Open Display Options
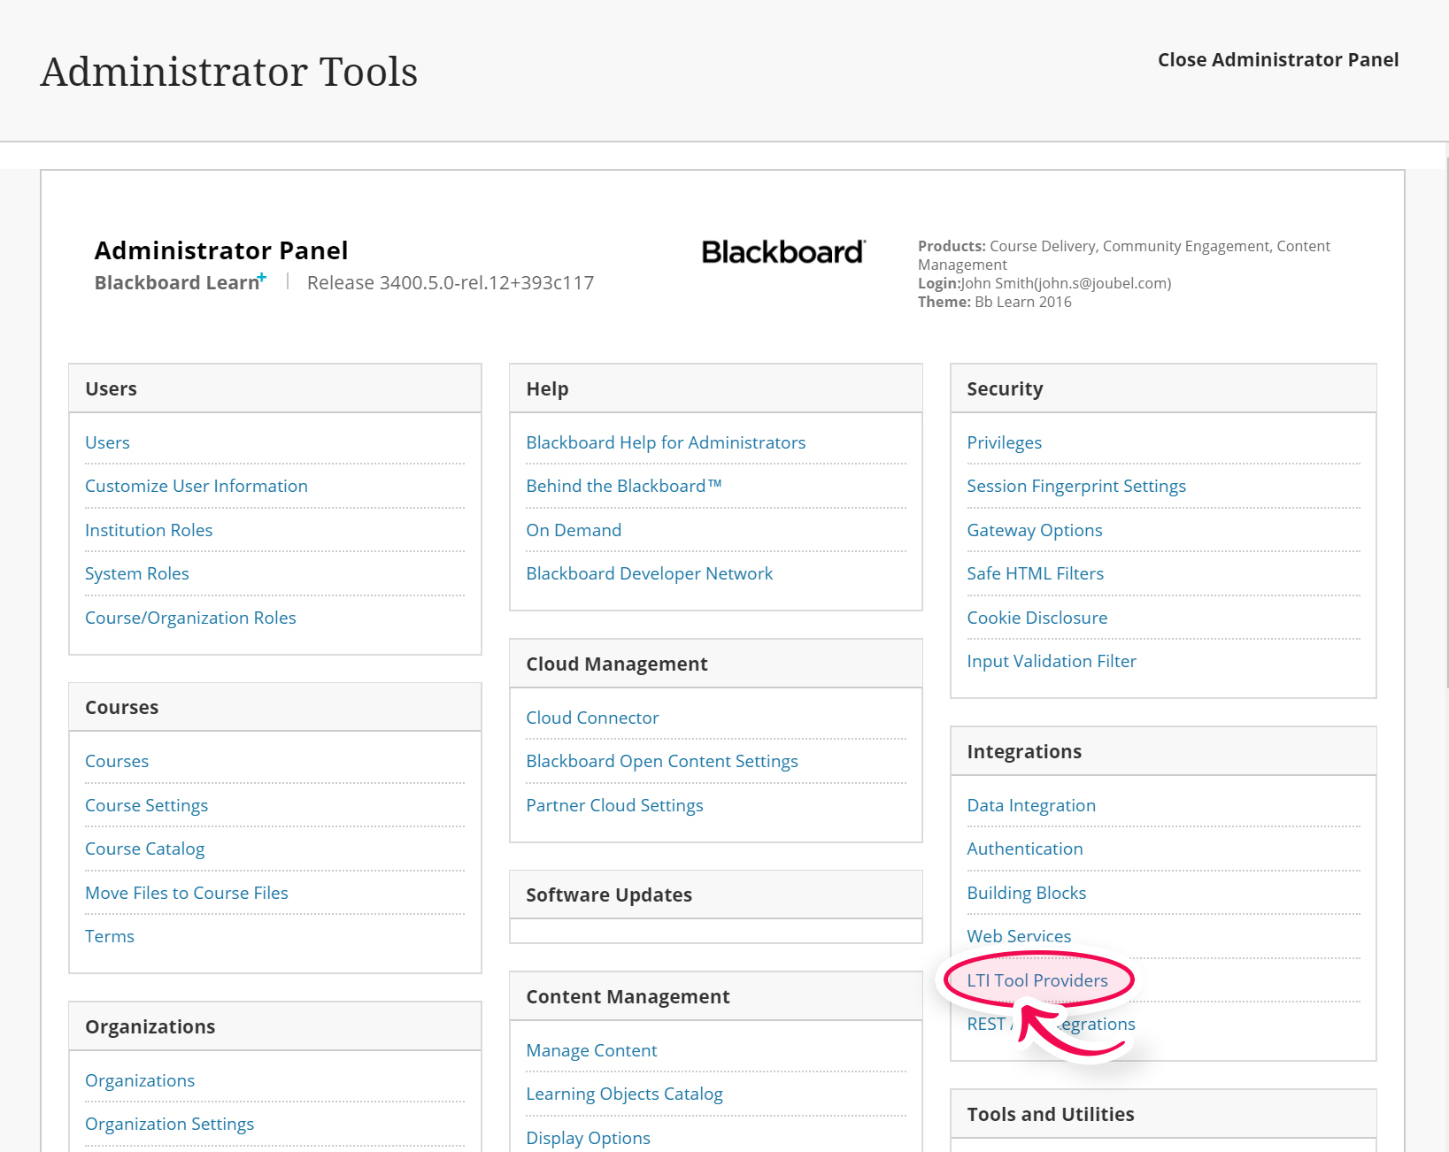Screen dimensions: 1449x1152 [588, 1138]
